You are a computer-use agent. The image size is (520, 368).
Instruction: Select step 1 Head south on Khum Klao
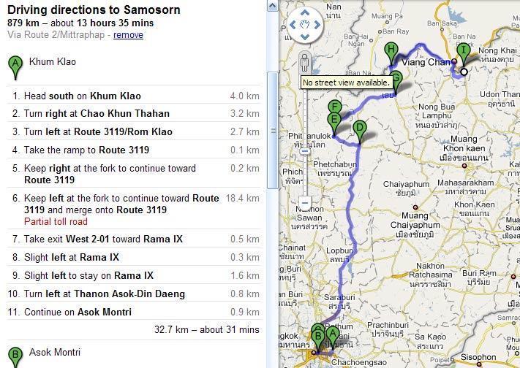[x=133, y=96]
